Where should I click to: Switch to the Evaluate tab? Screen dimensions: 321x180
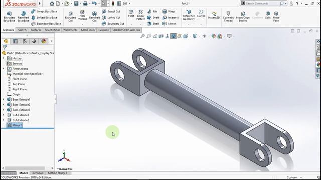point(104,30)
